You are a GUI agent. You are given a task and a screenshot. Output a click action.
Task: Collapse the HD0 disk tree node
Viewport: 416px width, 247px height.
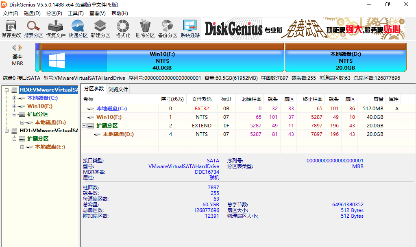coord(7,90)
